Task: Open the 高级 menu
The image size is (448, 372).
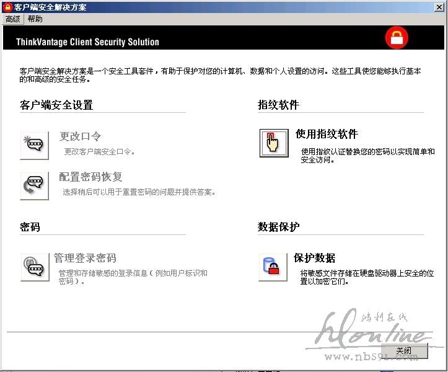Action: pos(12,19)
